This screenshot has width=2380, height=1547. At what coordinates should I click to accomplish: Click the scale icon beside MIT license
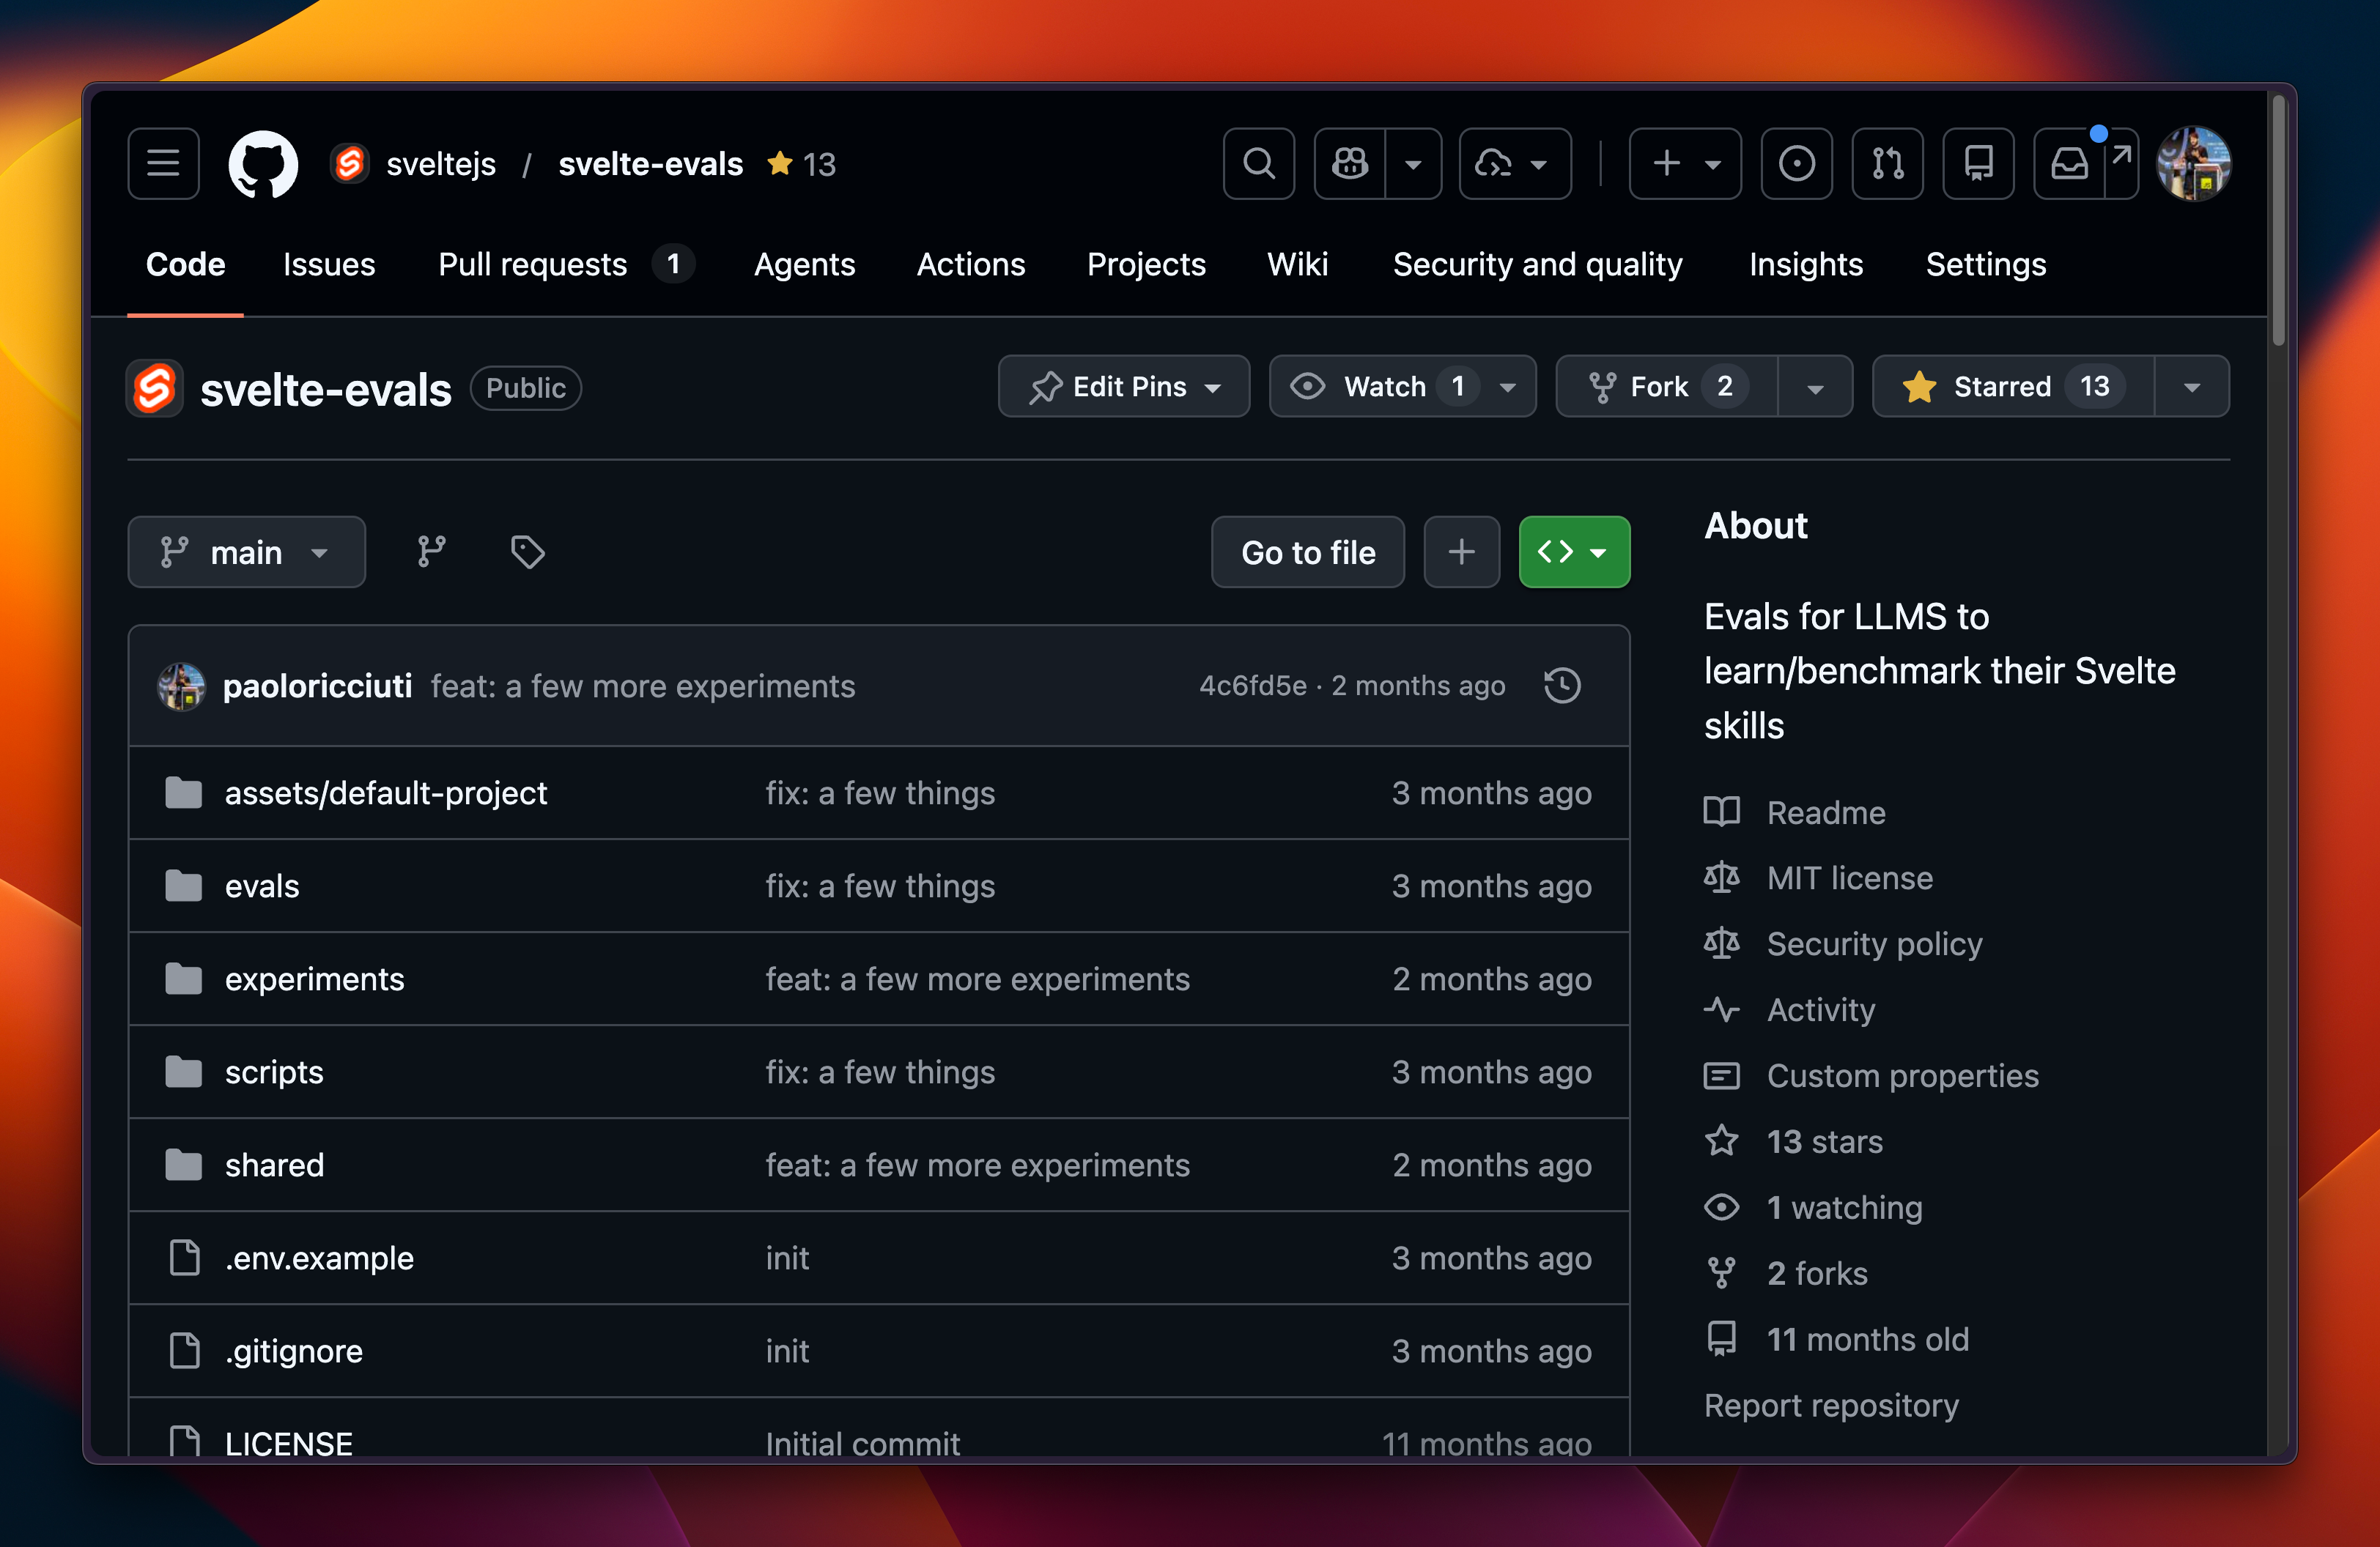tap(1722, 878)
